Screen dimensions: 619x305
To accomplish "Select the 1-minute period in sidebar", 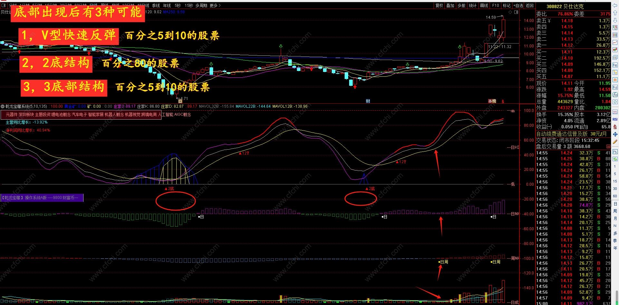I will pyautogui.click(x=615, y=166).
